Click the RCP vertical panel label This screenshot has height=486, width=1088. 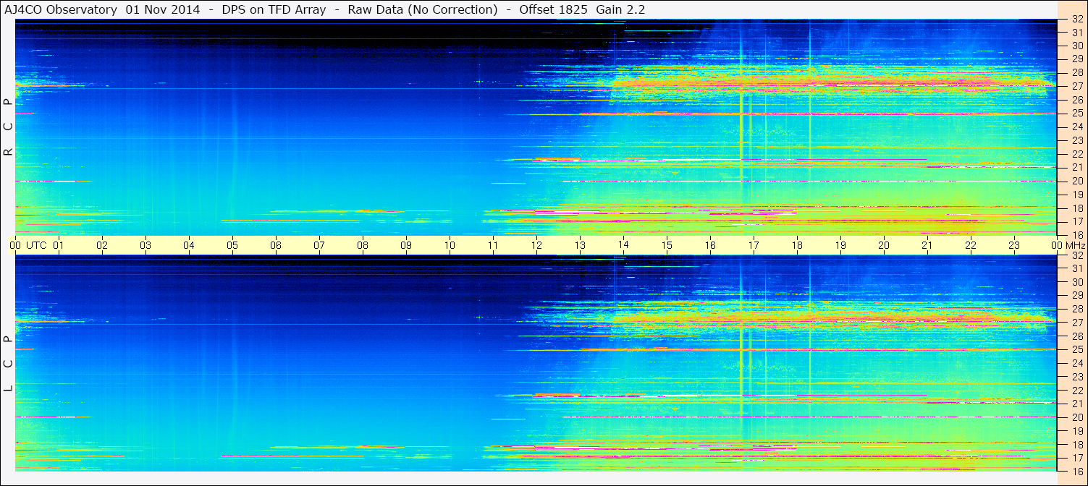(x=9, y=127)
